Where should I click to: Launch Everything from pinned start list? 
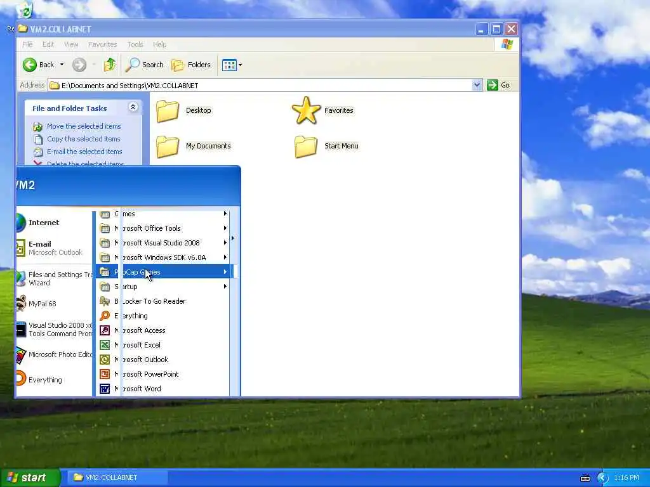pos(53,380)
